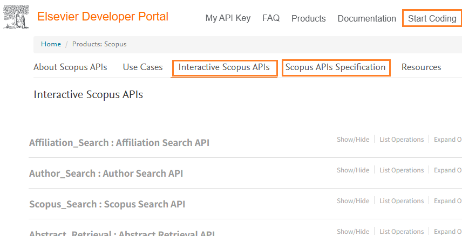Expand Author_Search : Author Search API heading

(x=106, y=173)
